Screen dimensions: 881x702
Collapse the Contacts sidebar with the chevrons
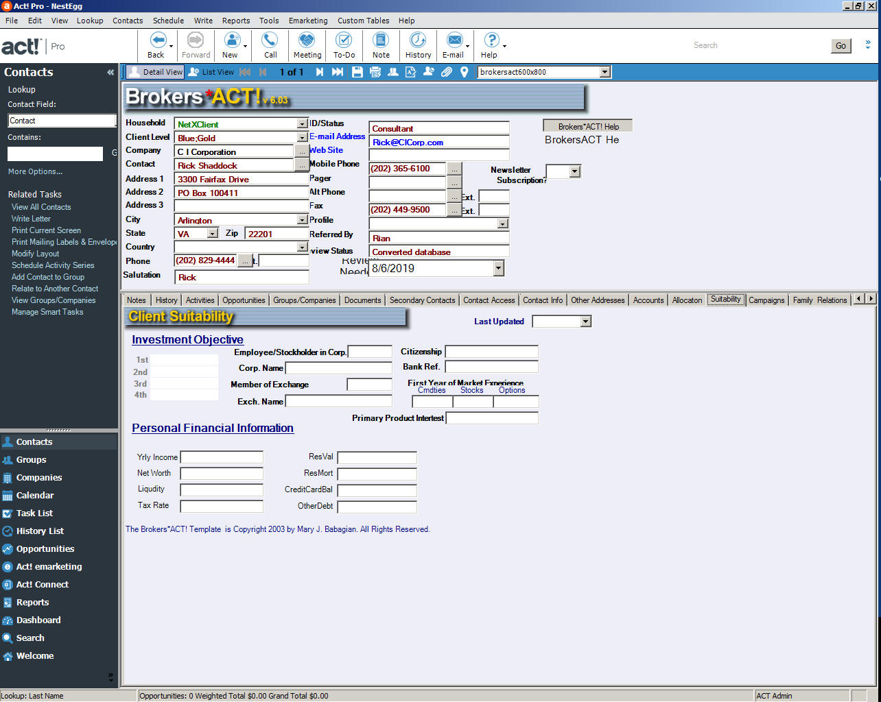pyautogui.click(x=110, y=72)
